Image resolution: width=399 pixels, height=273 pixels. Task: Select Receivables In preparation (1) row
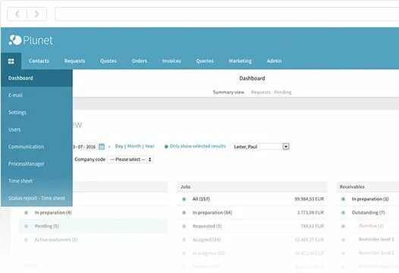pyautogui.click(x=368, y=199)
